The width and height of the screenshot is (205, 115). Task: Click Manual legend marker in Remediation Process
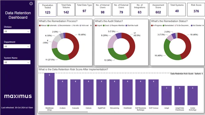pos(40,26)
